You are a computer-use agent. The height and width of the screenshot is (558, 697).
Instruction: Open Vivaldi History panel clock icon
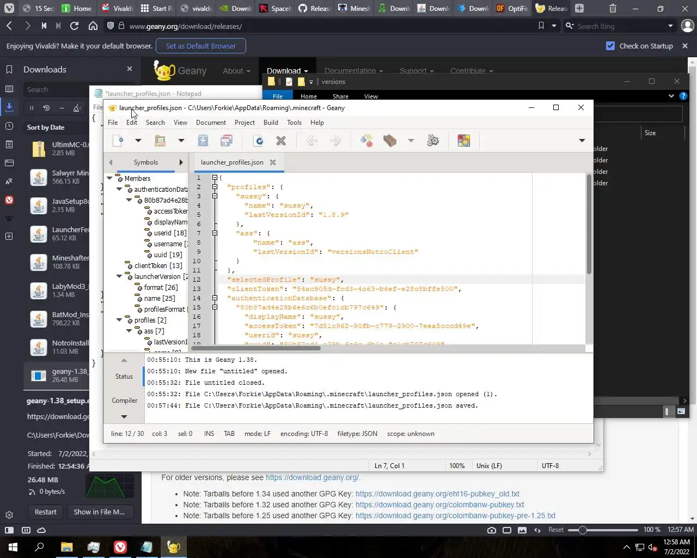(x=9, y=126)
